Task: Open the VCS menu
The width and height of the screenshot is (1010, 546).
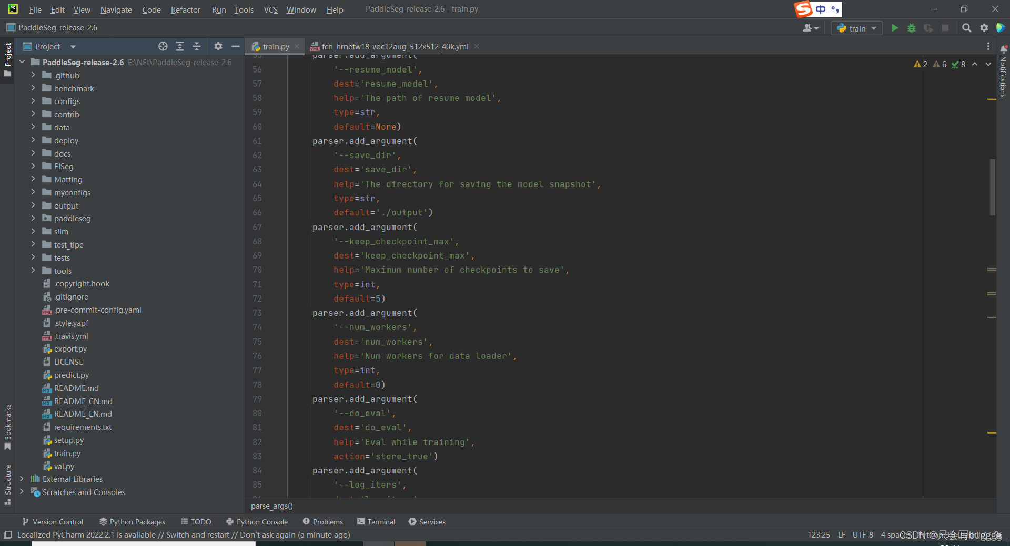Action: (x=270, y=9)
